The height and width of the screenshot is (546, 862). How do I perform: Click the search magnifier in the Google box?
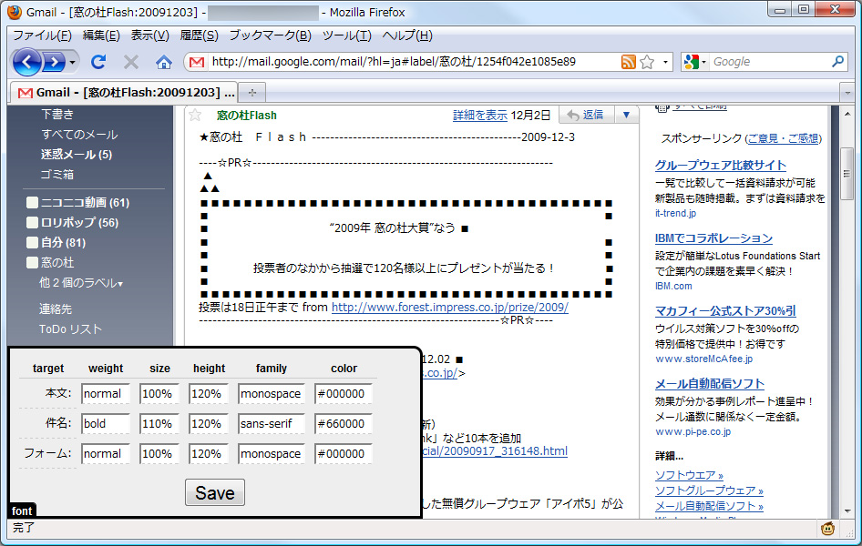pos(839,63)
